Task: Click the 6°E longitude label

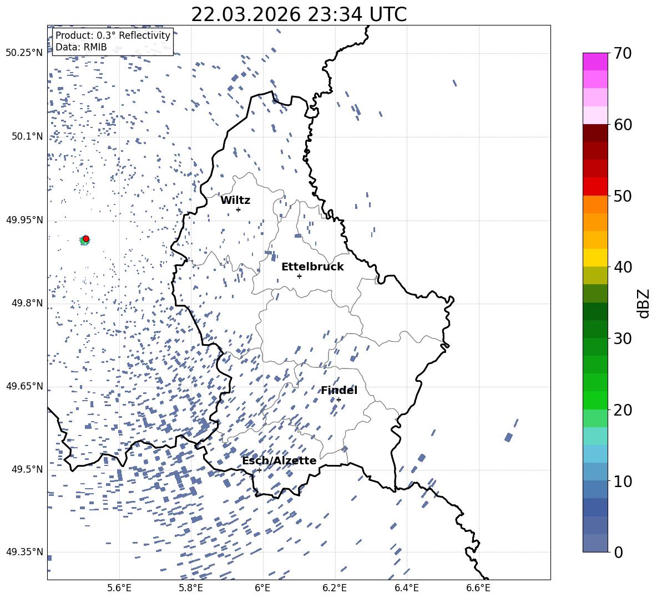Action: (262, 588)
